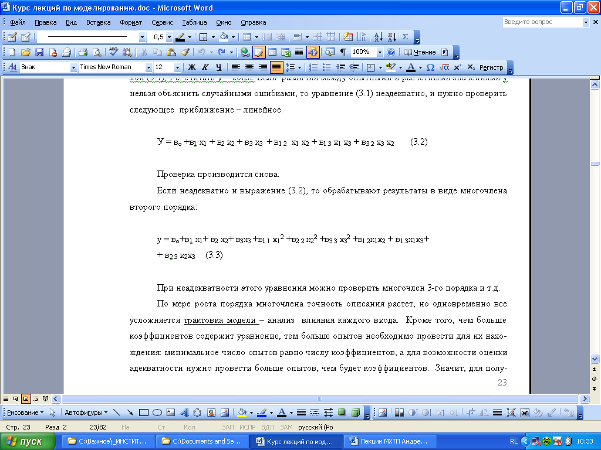The image size is (601, 450).
Task: Expand the Рисование menu
Action: click(x=25, y=412)
